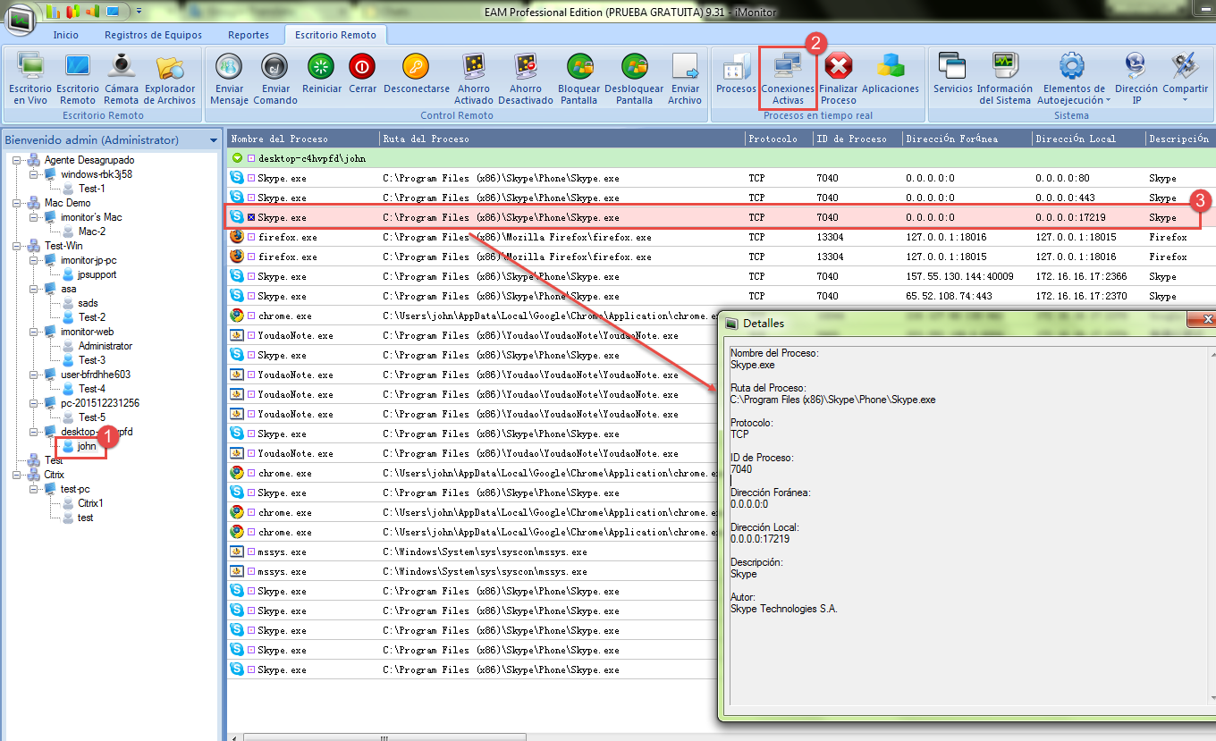Switch to Registros de Equipos tab
The height and width of the screenshot is (741, 1216).
153,35
